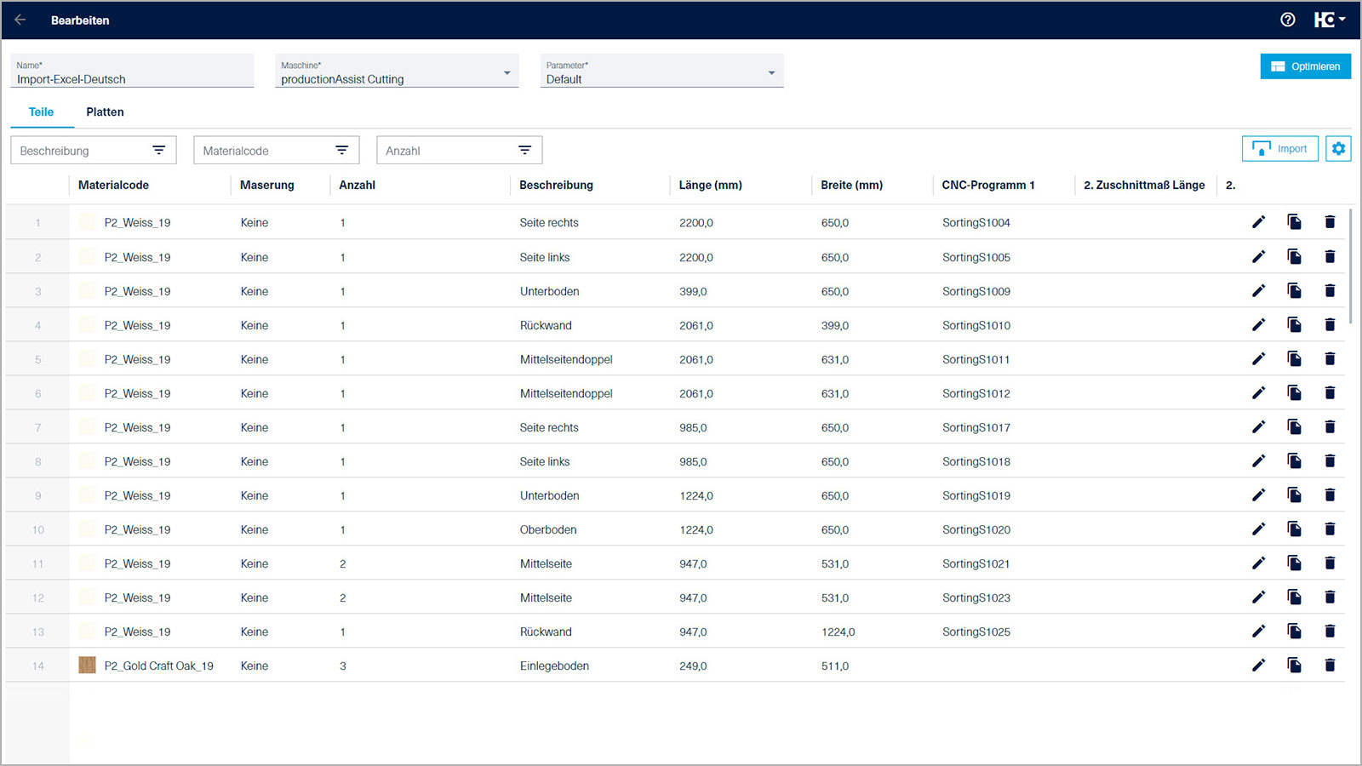Open the help question mark icon
This screenshot has height=766, width=1362.
[1287, 20]
